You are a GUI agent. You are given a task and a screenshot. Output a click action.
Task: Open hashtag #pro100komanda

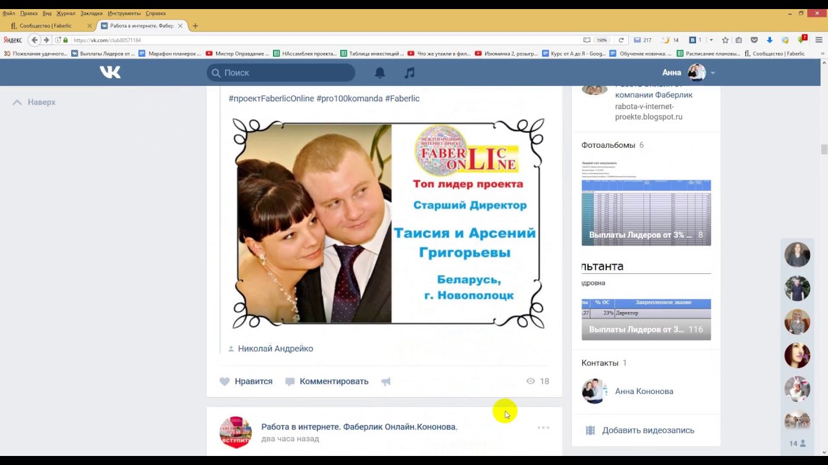(x=349, y=98)
